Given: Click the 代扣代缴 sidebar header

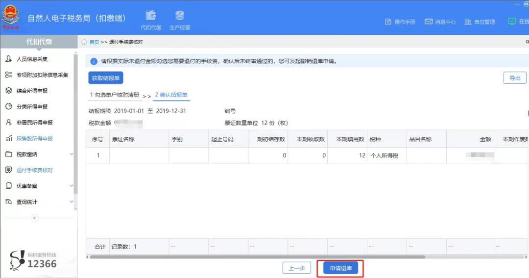Looking at the screenshot, I should click(x=39, y=42).
